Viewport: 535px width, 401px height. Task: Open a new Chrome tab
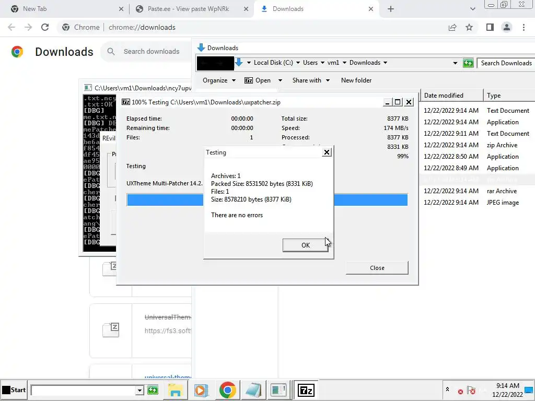click(x=391, y=9)
